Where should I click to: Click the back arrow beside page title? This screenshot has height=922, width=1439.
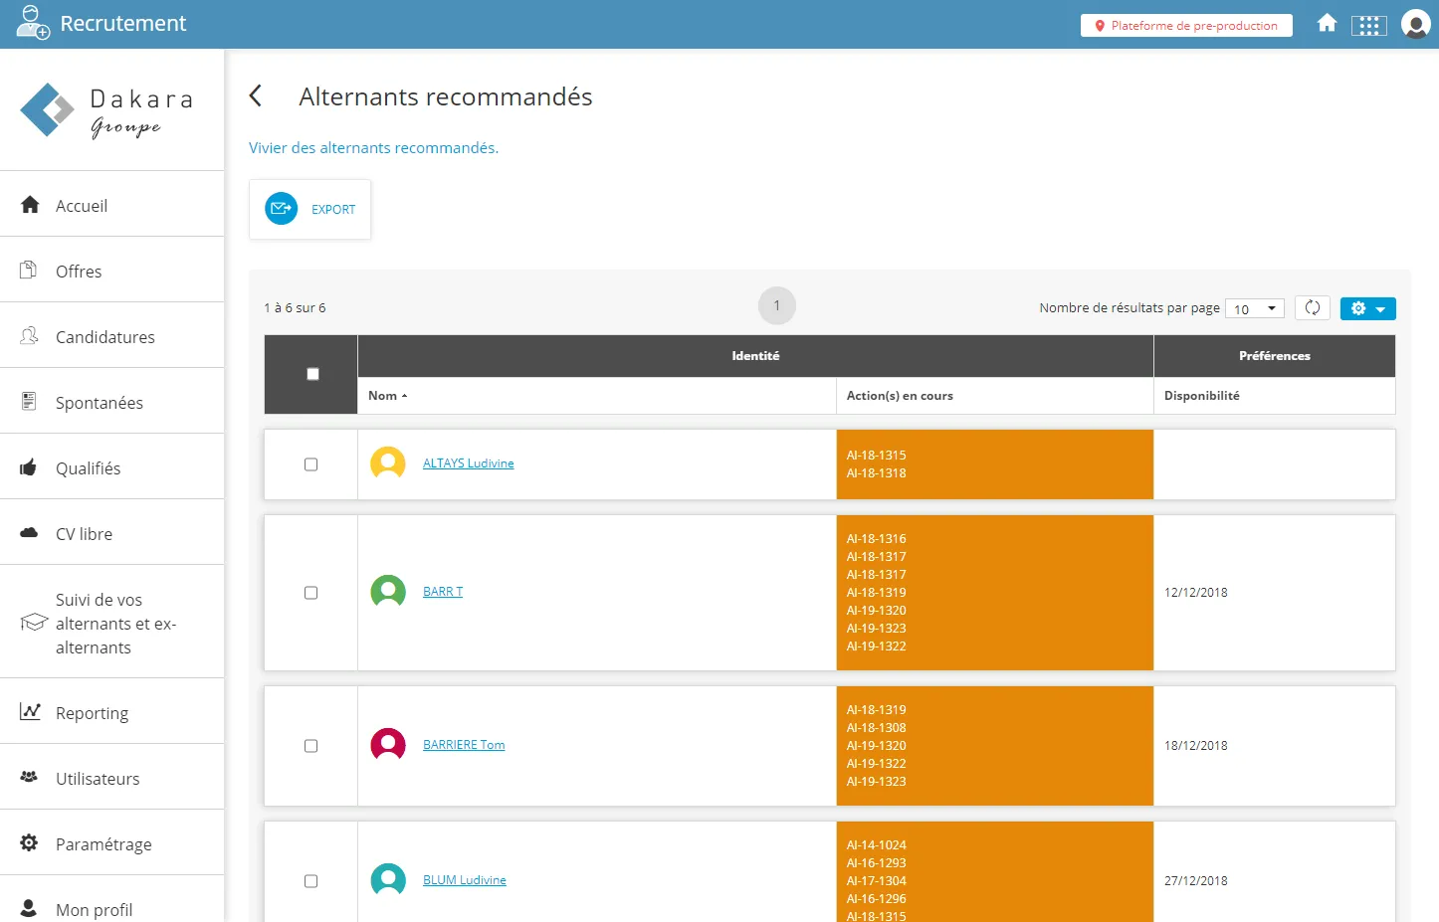coord(256,95)
